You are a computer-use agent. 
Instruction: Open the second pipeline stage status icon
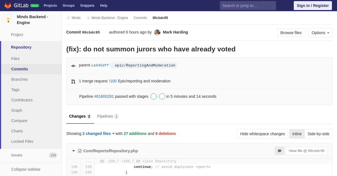pos(162,96)
